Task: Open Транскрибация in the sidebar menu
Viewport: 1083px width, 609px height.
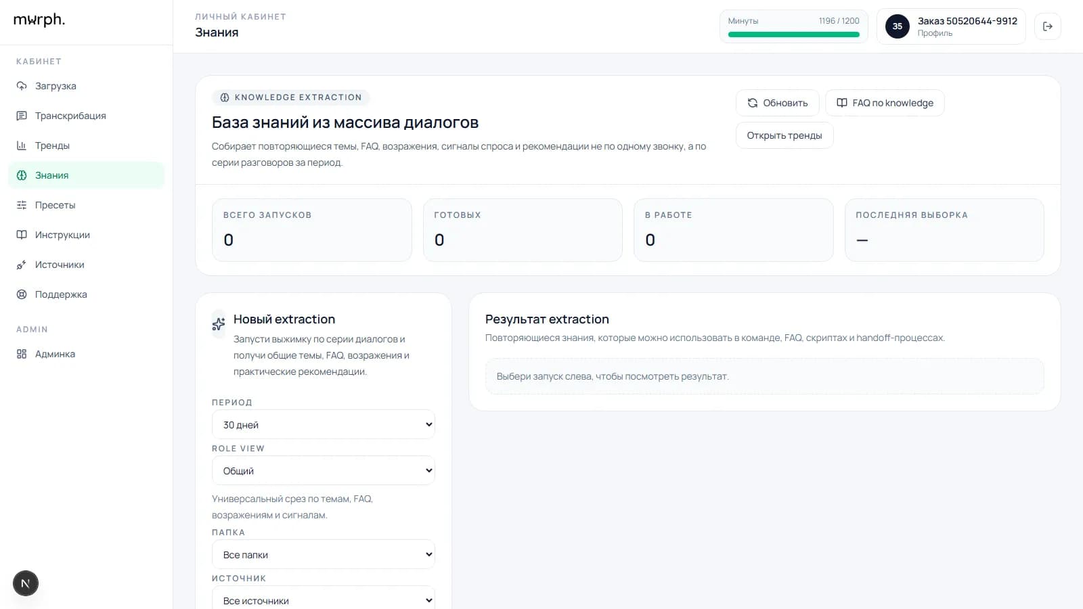Action: (70, 116)
